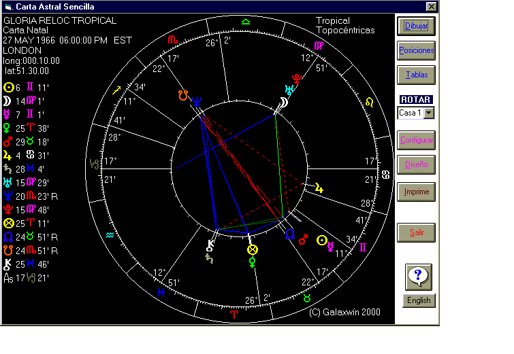
Task: Select the Moon symbol in positions list
Action: 8,101
